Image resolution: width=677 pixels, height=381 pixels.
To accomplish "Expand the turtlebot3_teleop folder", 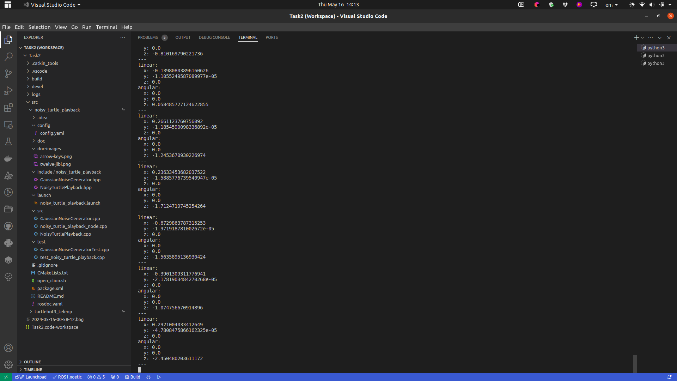I will 53,312.
